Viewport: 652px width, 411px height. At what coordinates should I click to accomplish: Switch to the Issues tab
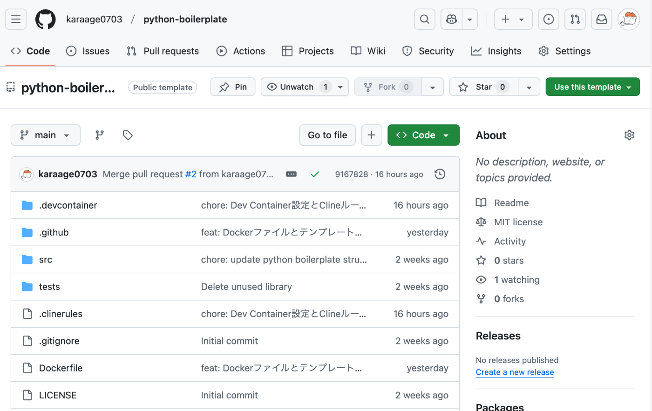[88, 51]
